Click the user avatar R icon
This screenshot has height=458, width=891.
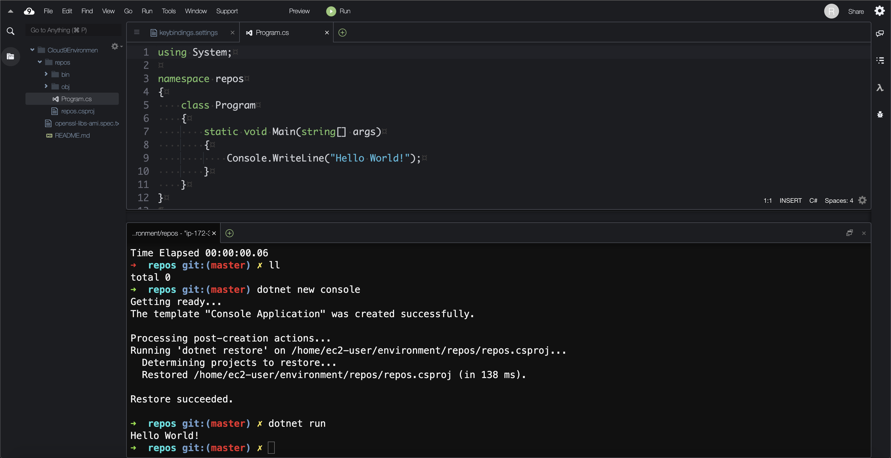pos(832,11)
